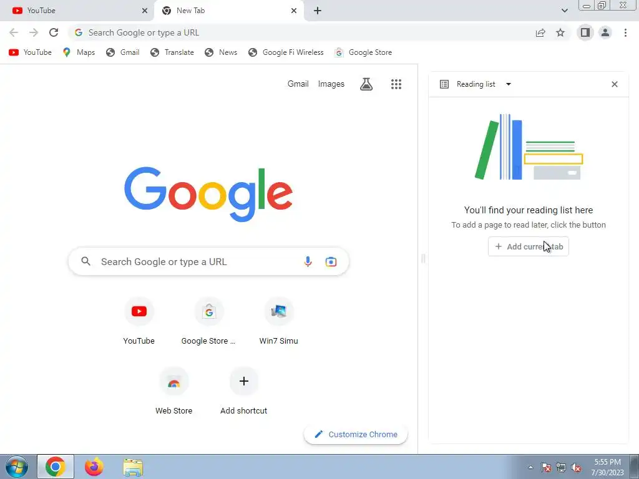
Task: Expand the Reading list dropdown
Action: pyautogui.click(x=508, y=84)
